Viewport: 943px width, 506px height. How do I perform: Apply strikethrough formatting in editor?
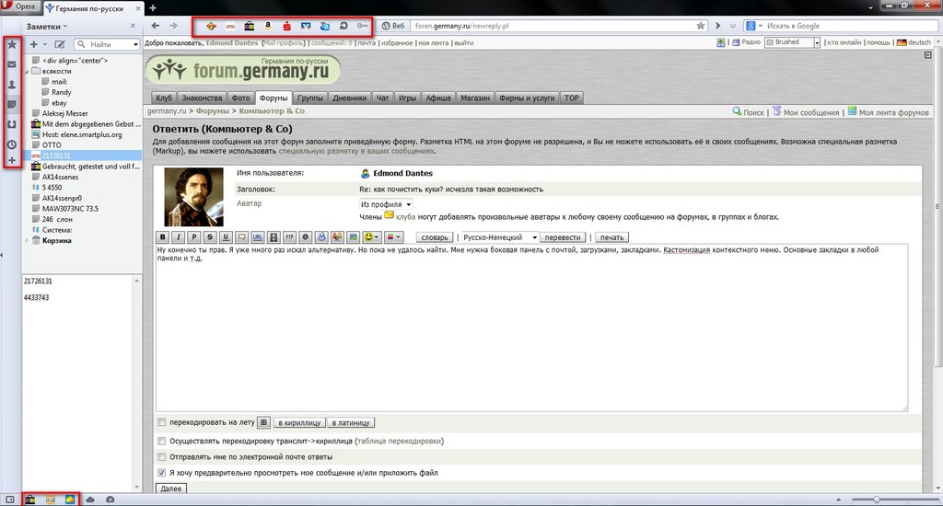pyautogui.click(x=210, y=237)
